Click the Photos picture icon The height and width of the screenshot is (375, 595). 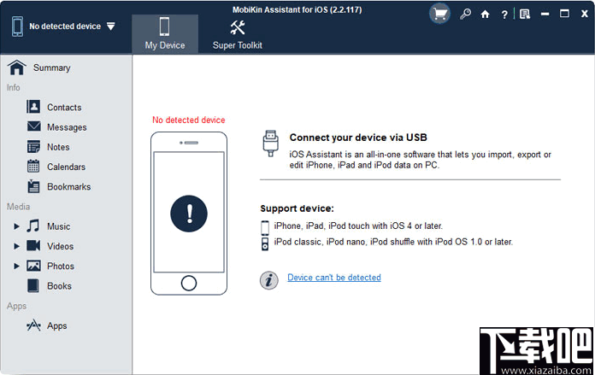(33, 266)
